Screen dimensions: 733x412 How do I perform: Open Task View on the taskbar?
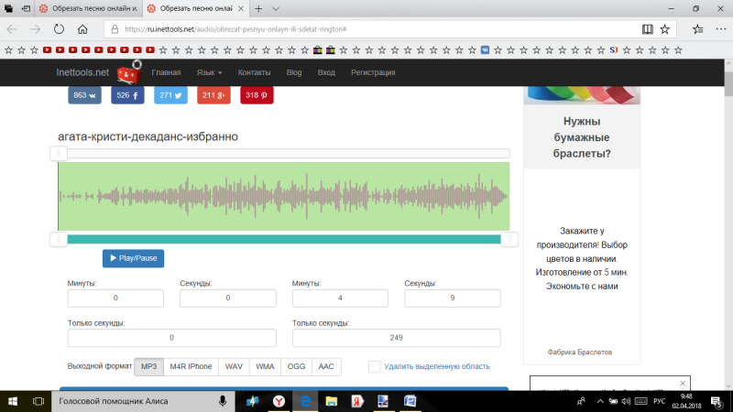(38, 401)
